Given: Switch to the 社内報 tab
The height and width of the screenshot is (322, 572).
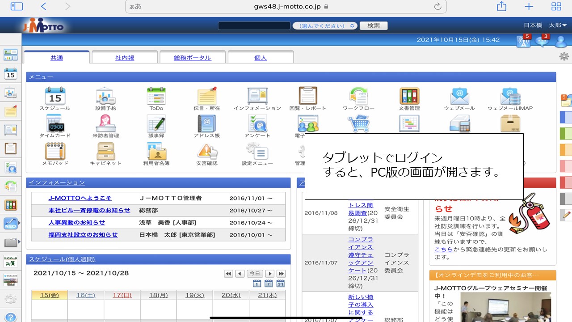Looking at the screenshot, I should tap(124, 57).
